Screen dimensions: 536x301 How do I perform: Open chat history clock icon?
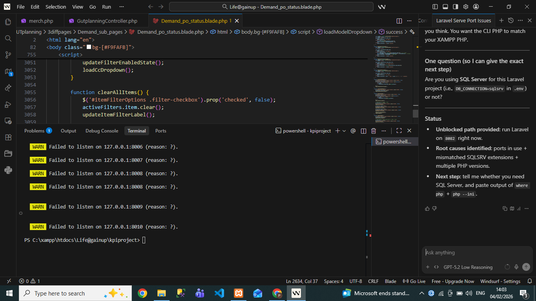510,21
